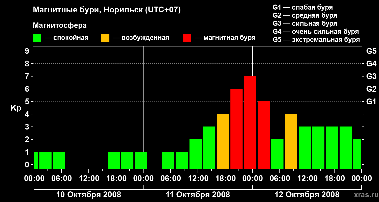Click the 'G4' label on the right axis
Viewport: 379px width, 202px height.
click(371, 64)
